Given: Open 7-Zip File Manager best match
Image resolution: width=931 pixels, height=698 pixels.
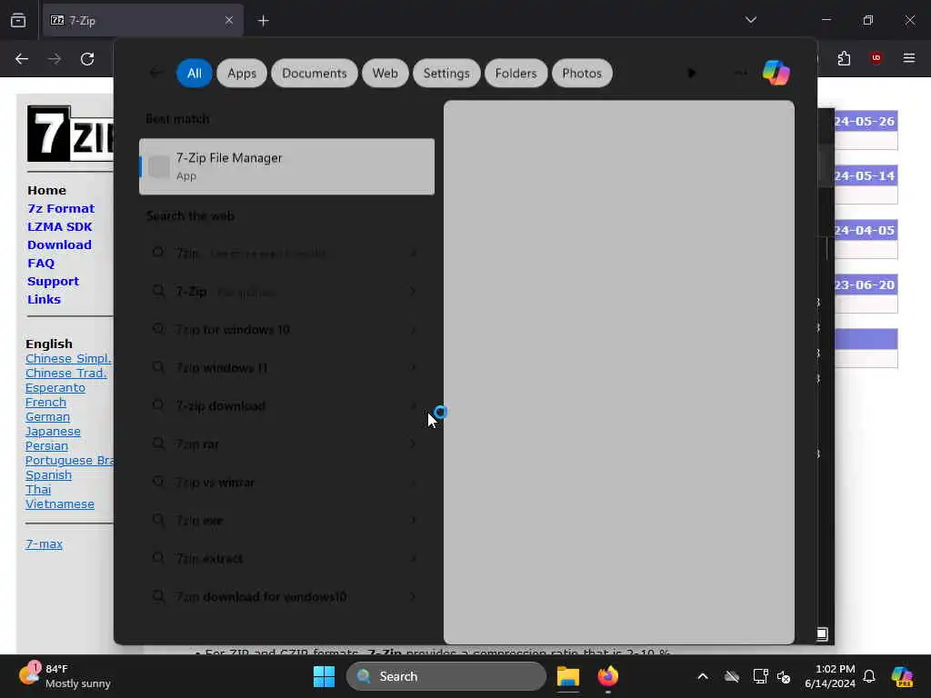Looking at the screenshot, I should click(286, 166).
